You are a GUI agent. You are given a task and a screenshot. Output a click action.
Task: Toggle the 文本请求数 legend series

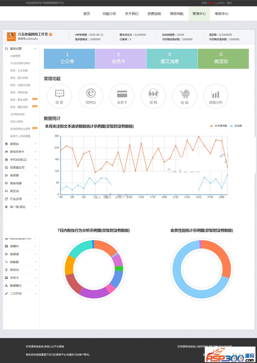(218, 126)
